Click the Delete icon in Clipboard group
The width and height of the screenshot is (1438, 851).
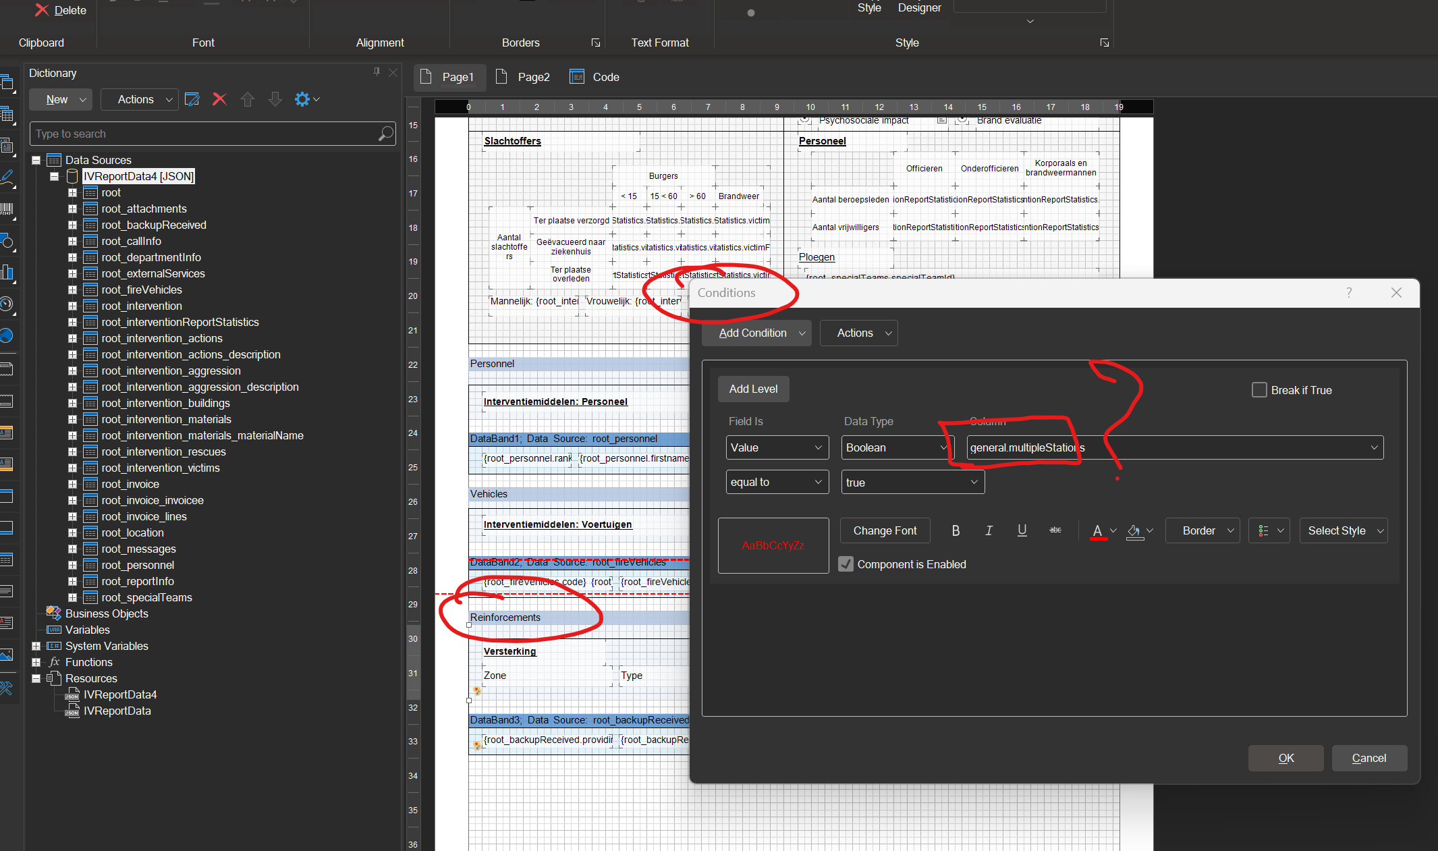click(x=42, y=10)
